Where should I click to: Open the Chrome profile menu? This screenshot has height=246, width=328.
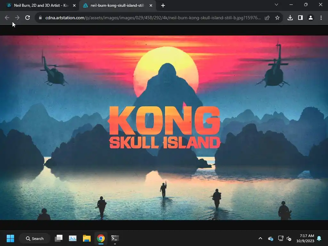[x=311, y=18]
